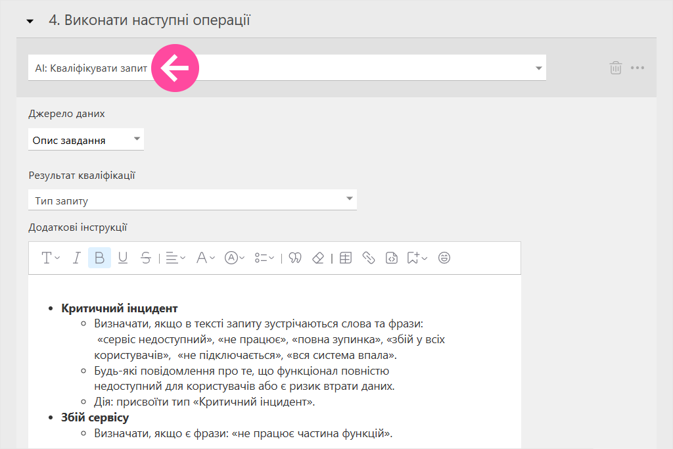Collapse the 'Виконати наступні операції' section
Screen dimensions: 673x449
(x=30, y=21)
